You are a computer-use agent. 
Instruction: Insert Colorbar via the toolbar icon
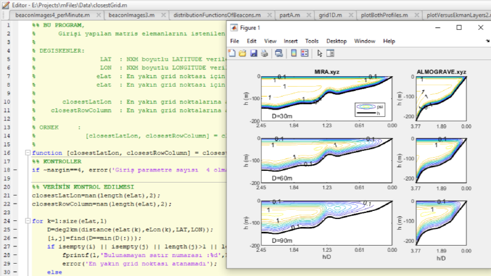(x=293, y=53)
